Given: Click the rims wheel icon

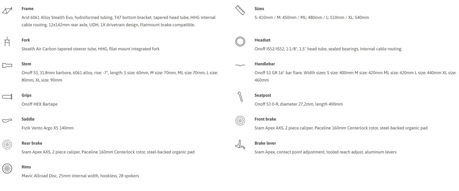Looking at the screenshot, I should point(7,169).
